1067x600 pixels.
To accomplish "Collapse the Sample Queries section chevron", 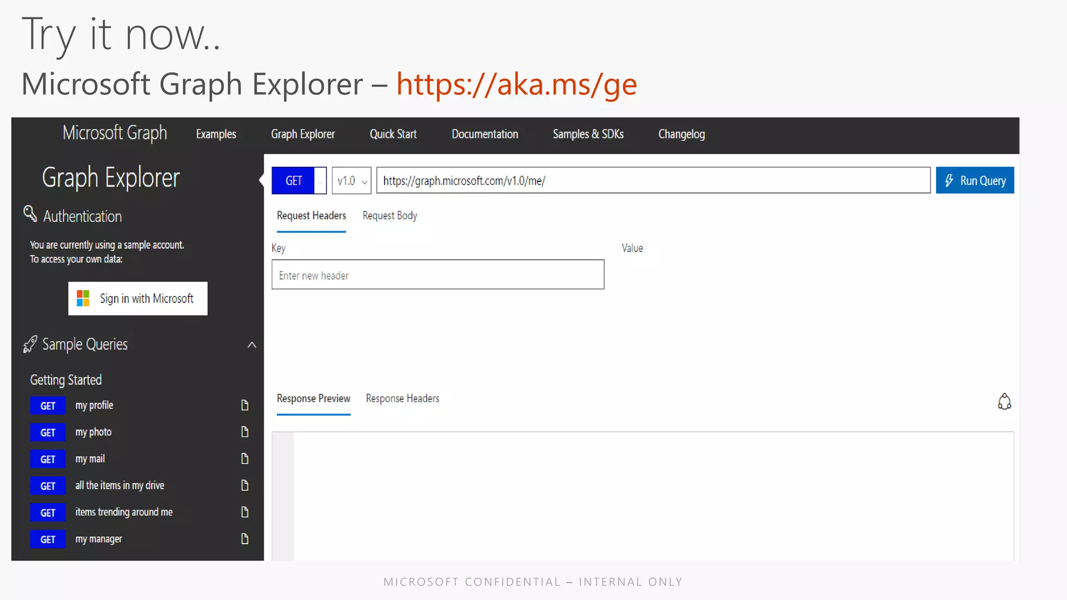I will tap(252, 345).
